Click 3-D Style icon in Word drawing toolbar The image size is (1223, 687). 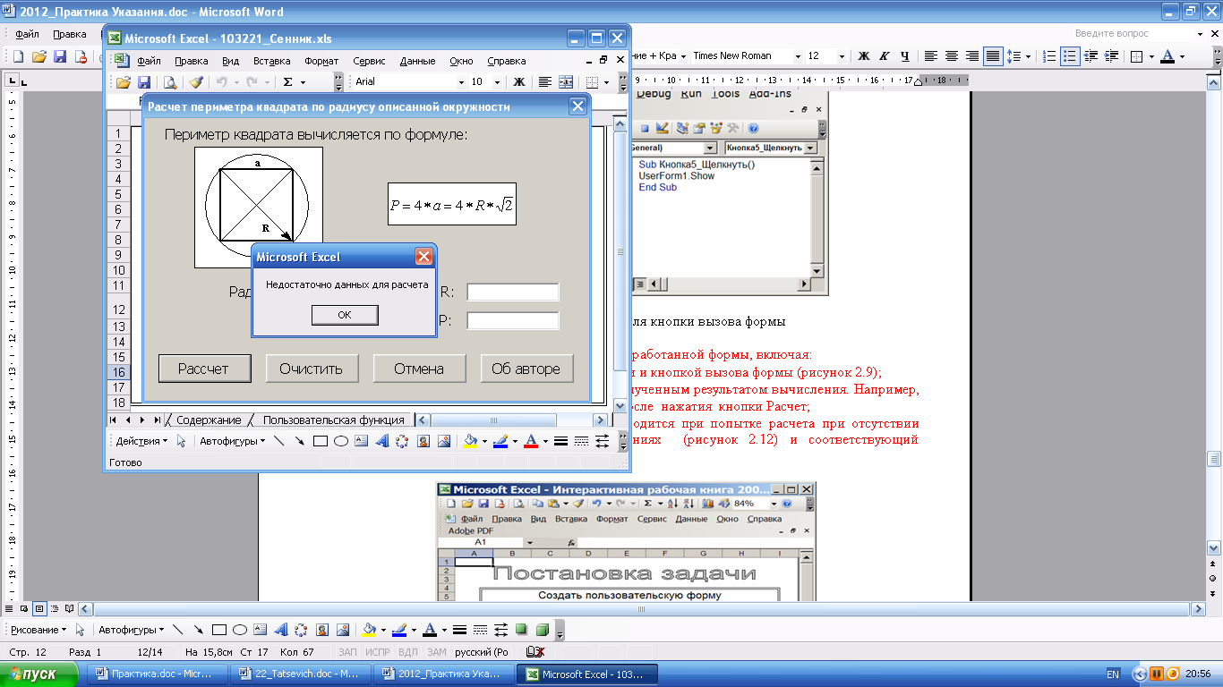pyautogui.click(x=541, y=630)
